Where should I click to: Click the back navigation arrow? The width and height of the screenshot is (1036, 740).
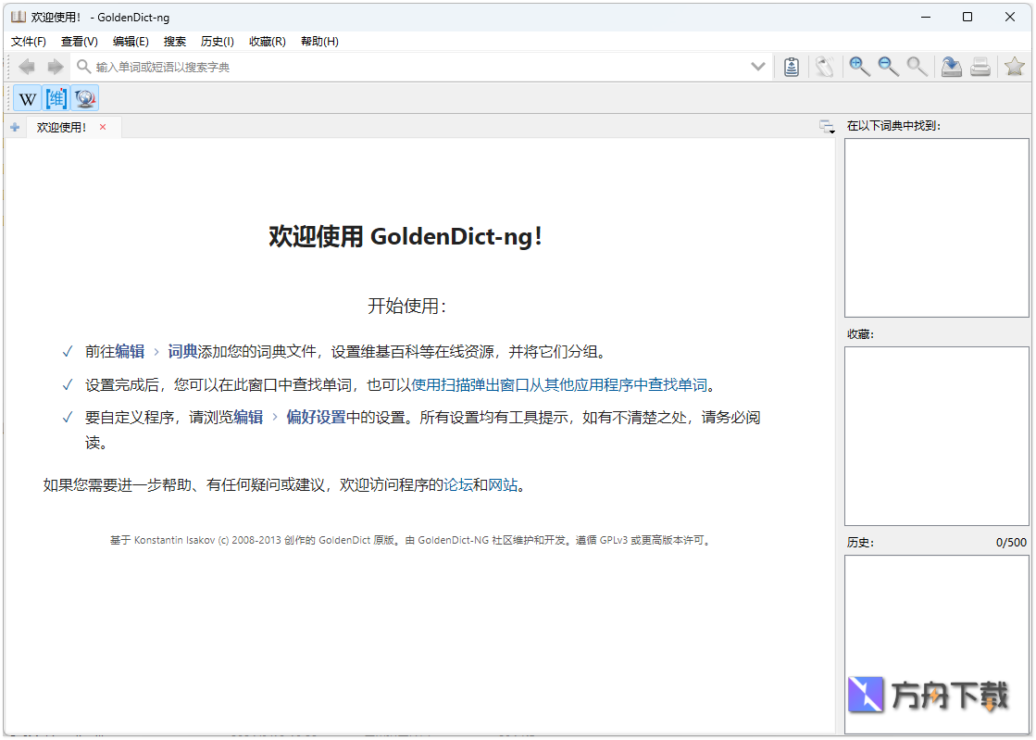point(26,66)
